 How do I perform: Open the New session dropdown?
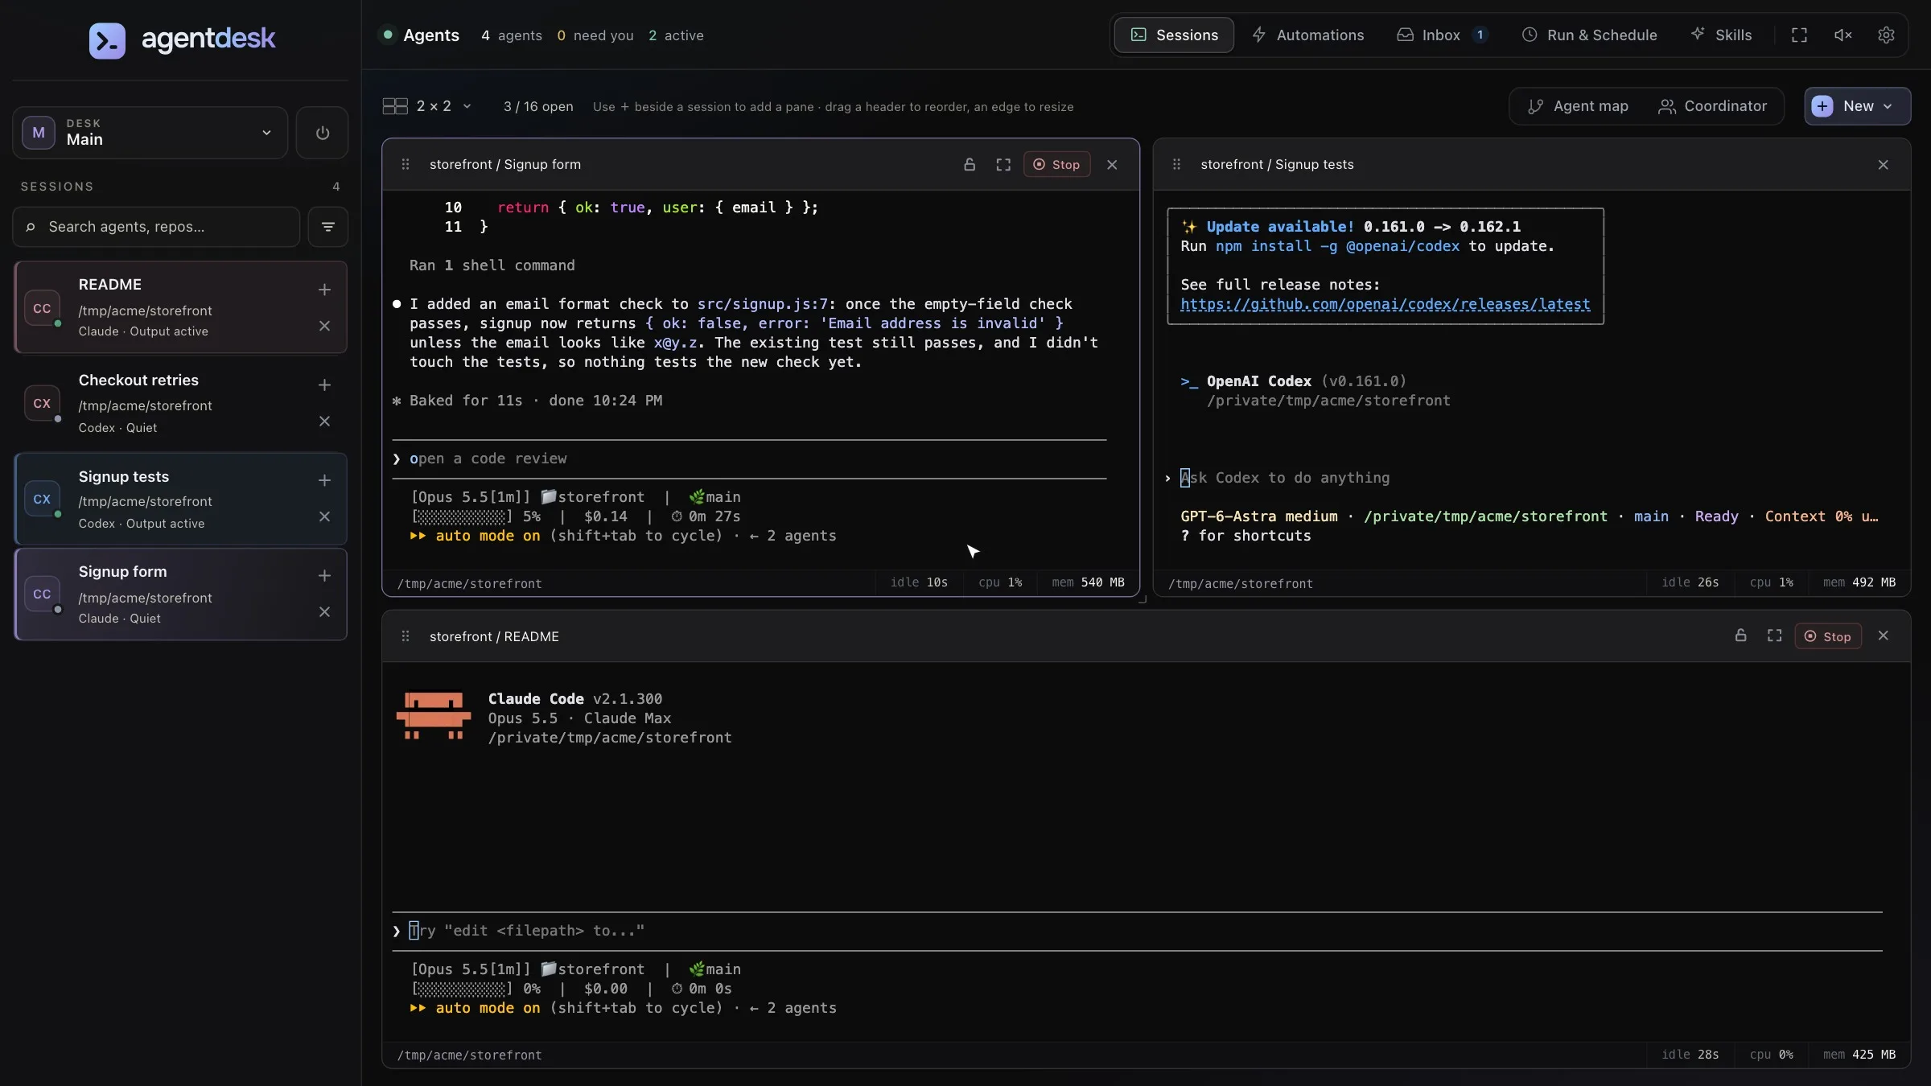point(1857,106)
